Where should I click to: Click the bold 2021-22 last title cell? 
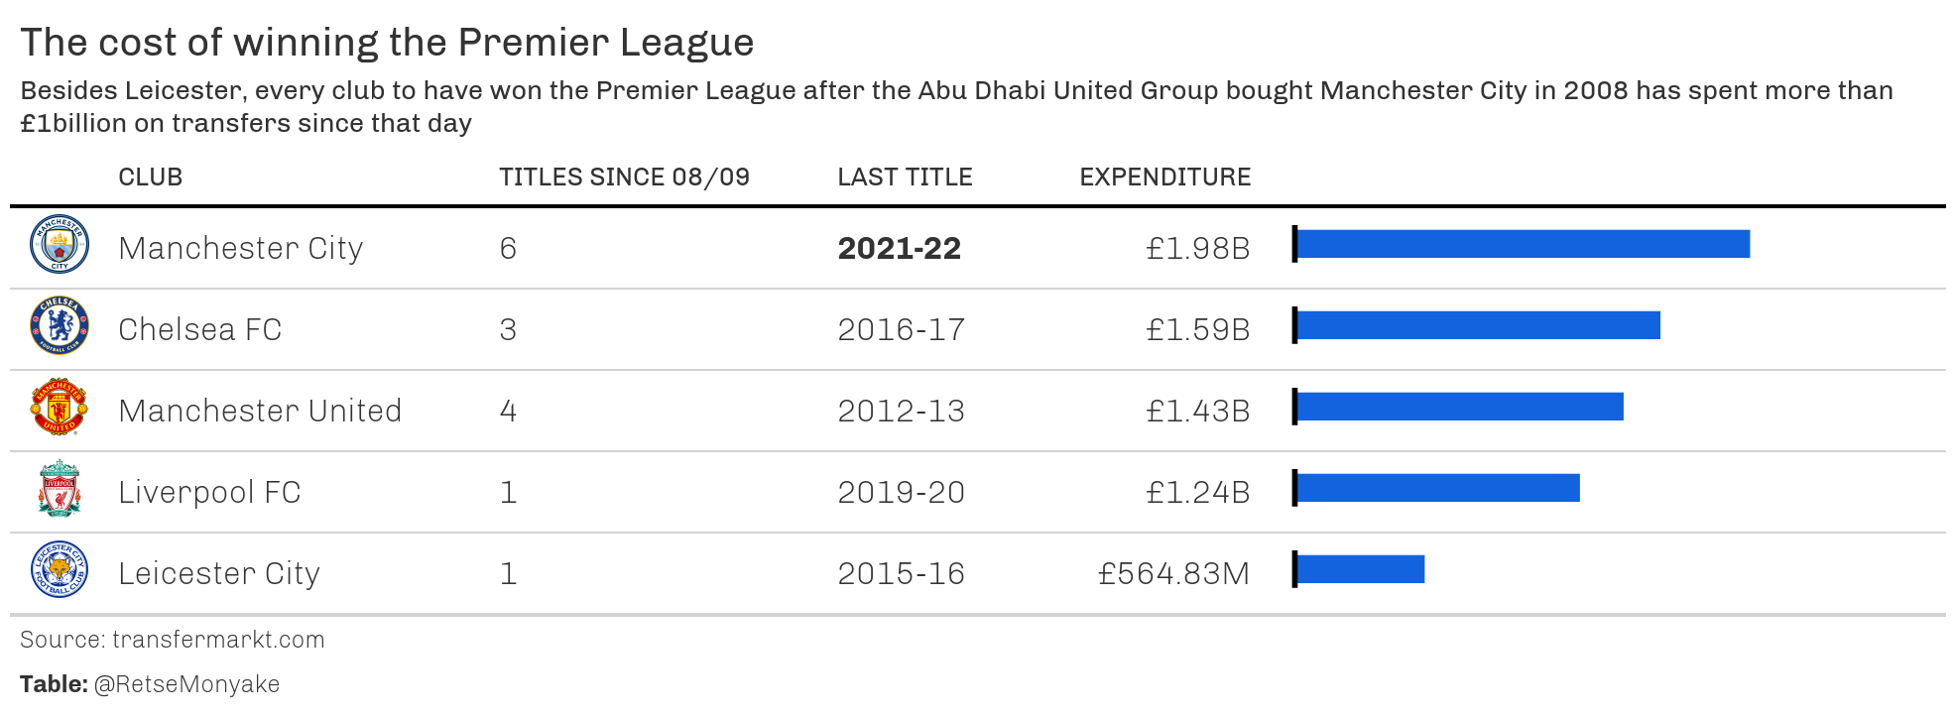click(899, 248)
